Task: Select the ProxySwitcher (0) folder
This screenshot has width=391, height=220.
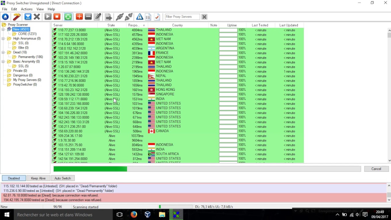Action: tap(25, 84)
